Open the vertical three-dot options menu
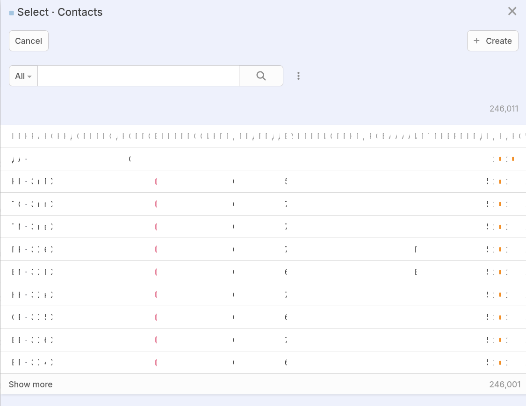This screenshot has height=406, width=526. coord(298,76)
